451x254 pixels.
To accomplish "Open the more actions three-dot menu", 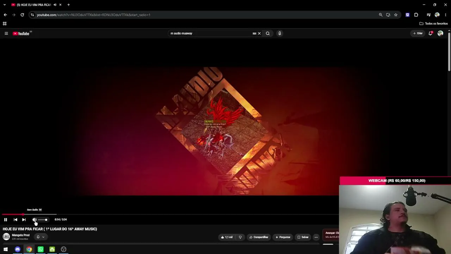I will pos(316,237).
